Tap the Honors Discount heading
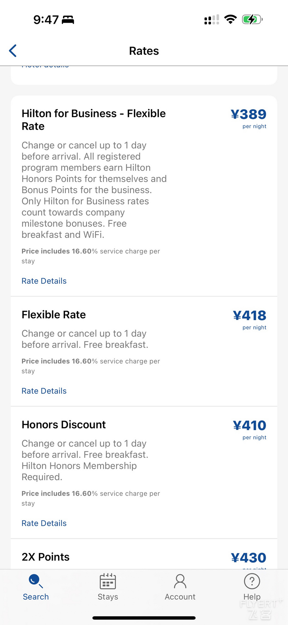Viewport: 288px width, 625px height. (x=64, y=425)
